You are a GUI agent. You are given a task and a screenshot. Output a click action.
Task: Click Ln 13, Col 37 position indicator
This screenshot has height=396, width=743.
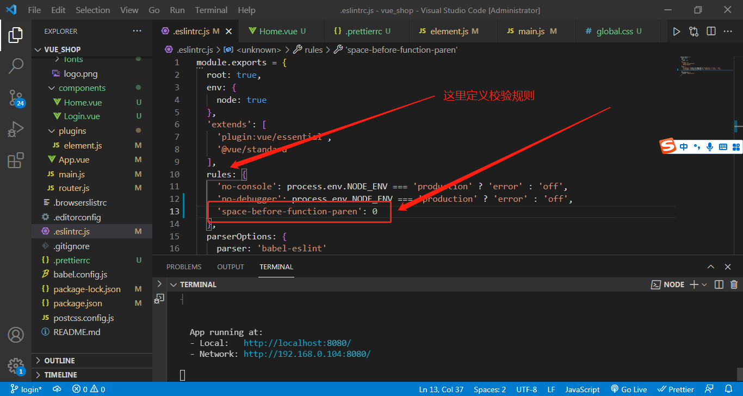pyautogui.click(x=441, y=389)
